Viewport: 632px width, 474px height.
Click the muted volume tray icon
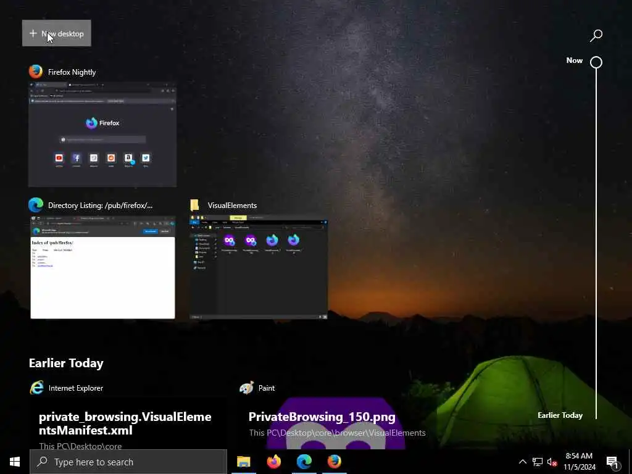coord(552,462)
